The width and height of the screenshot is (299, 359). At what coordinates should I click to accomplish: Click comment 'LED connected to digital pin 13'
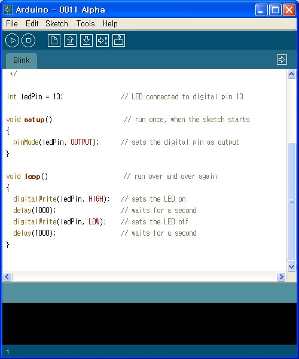point(182,96)
